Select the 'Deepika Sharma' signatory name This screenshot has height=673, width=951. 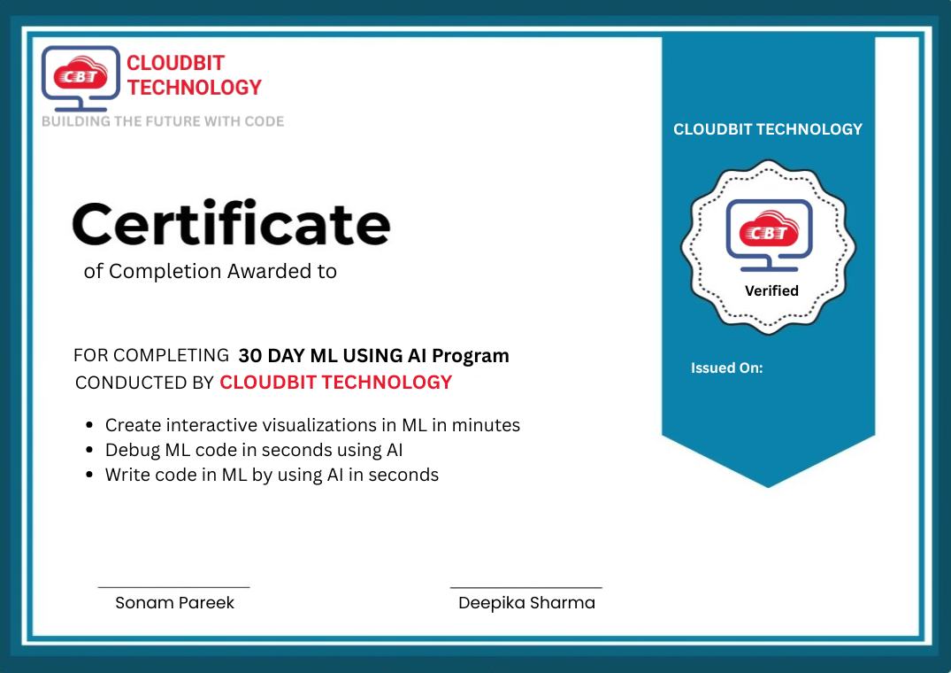coord(526,603)
